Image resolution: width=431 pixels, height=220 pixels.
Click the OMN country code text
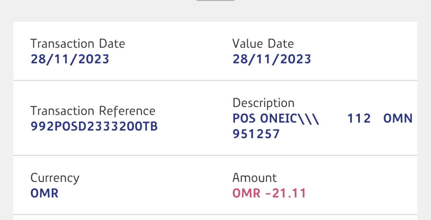pos(398,118)
